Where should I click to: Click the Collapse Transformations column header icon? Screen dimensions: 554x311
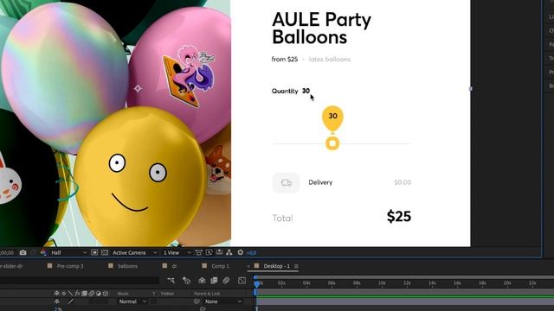[63, 294]
